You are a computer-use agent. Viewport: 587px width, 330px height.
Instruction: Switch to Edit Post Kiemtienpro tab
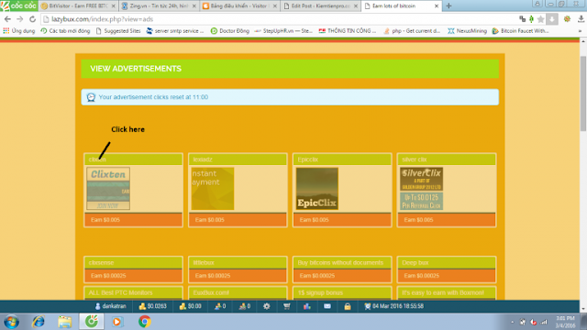point(320,6)
